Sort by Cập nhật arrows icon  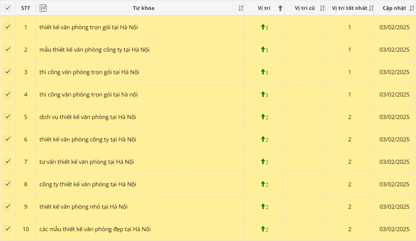412,8
